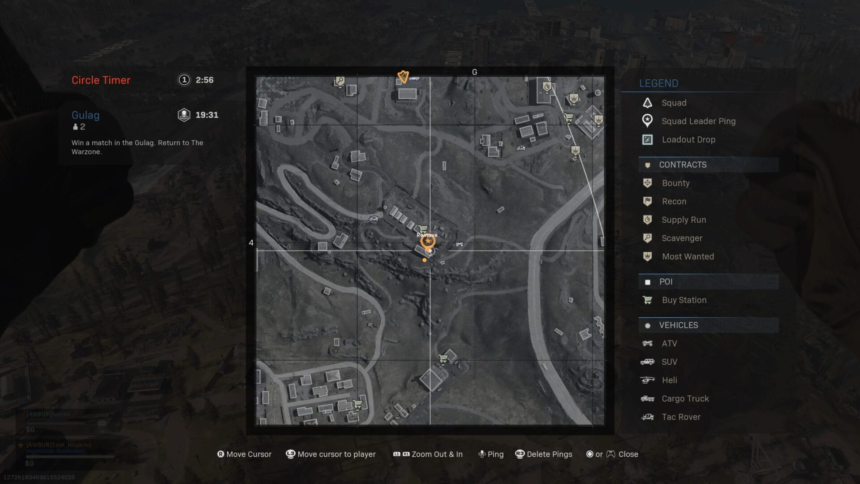
Task: Select the Heli vehicle icon
Action: tap(648, 380)
